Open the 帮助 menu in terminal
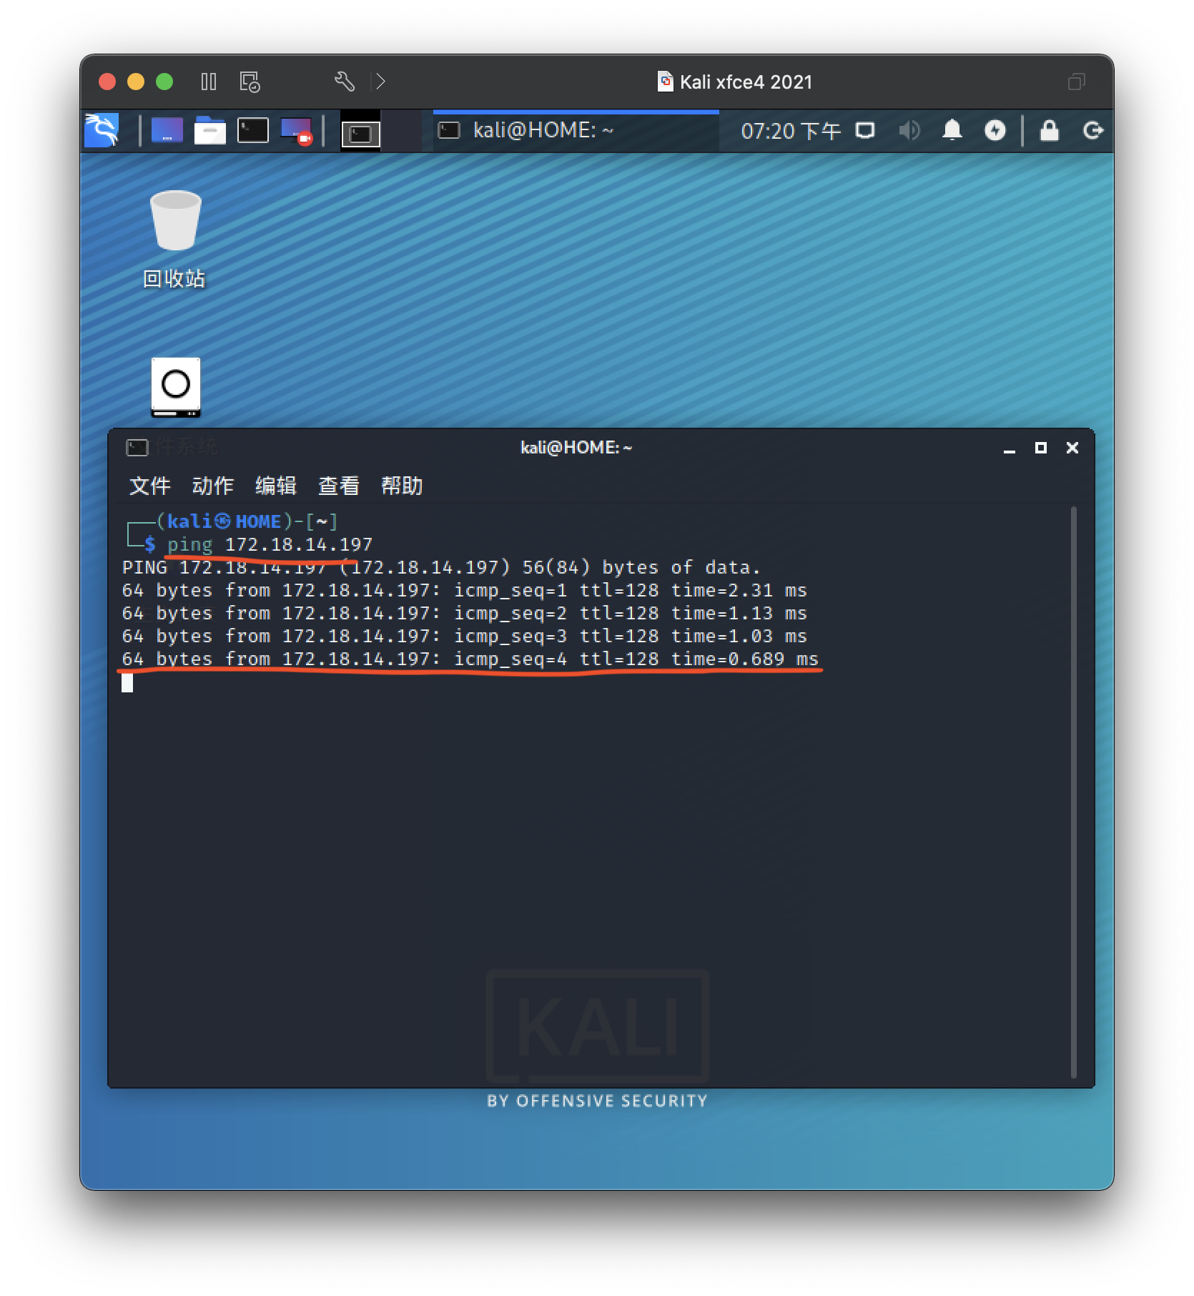The height and width of the screenshot is (1296, 1194). point(401,486)
